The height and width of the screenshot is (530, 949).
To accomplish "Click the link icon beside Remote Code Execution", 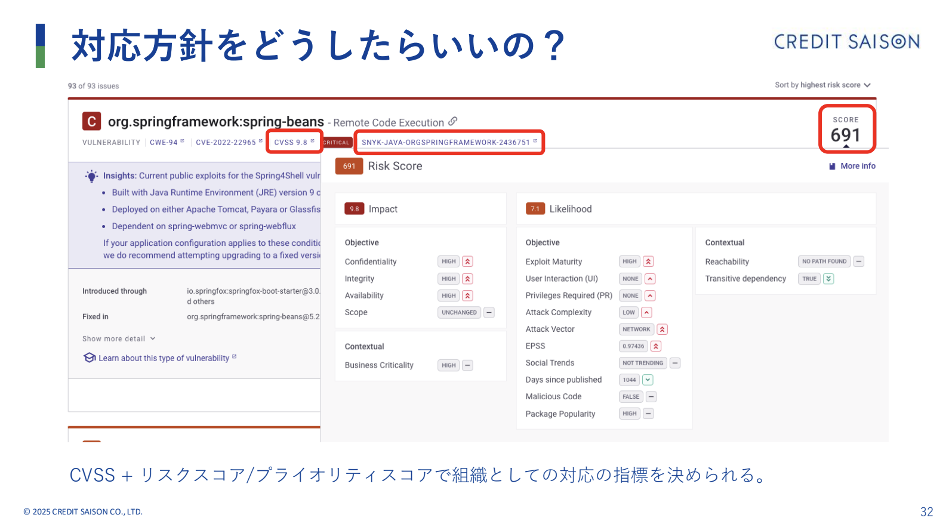I will 453,121.
